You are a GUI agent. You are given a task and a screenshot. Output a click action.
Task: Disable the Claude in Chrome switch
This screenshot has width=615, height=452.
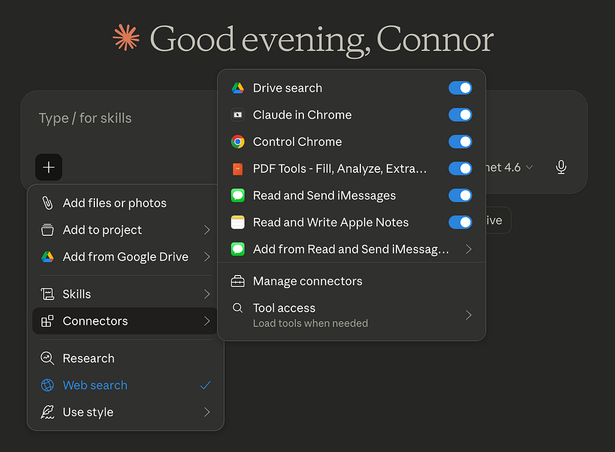460,115
